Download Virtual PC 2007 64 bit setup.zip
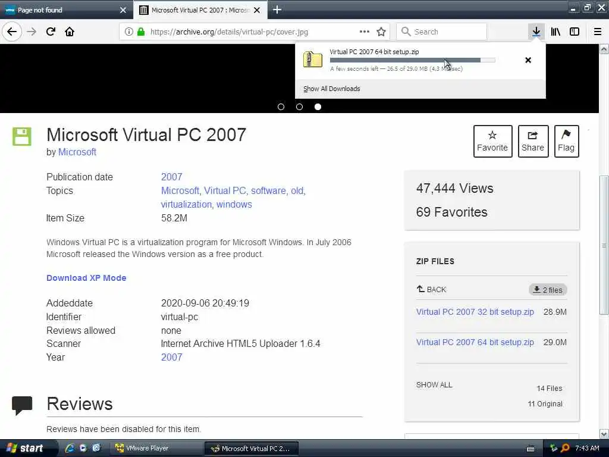This screenshot has width=609, height=457. 475,342
